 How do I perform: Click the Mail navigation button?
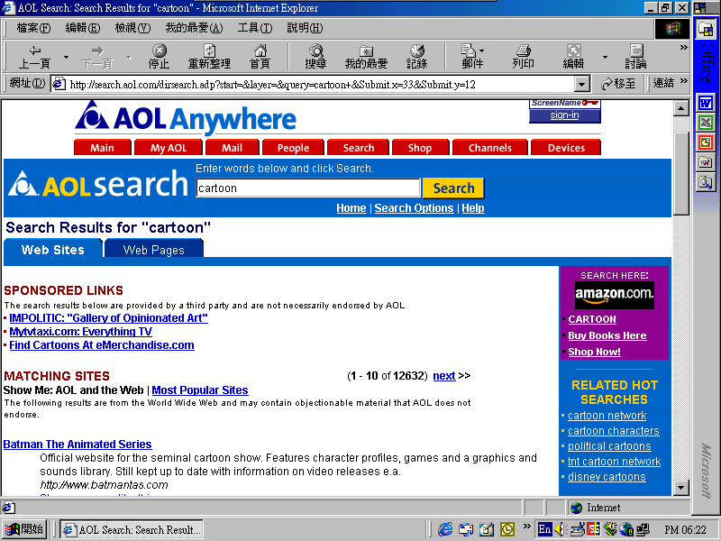(x=233, y=148)
